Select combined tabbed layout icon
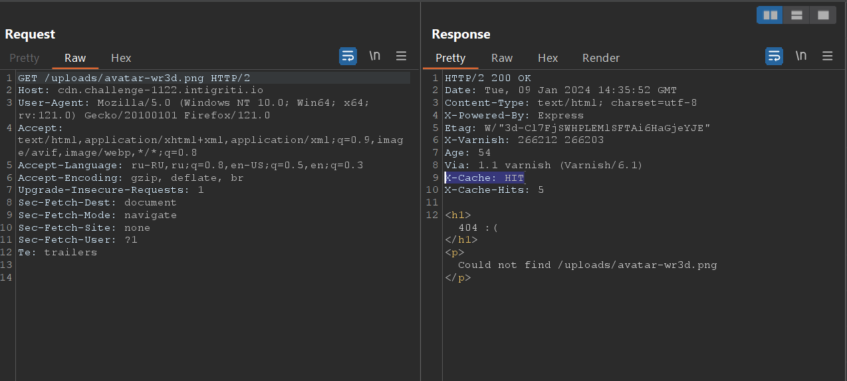The width and height of the screenshot is (847, 381). coord(823,15)
